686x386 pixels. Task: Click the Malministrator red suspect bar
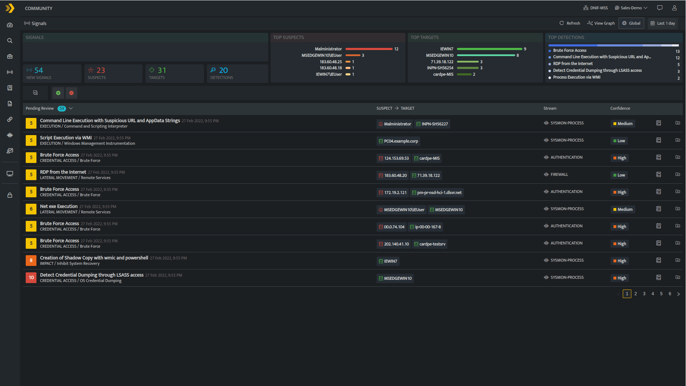[x=369, y=49]
